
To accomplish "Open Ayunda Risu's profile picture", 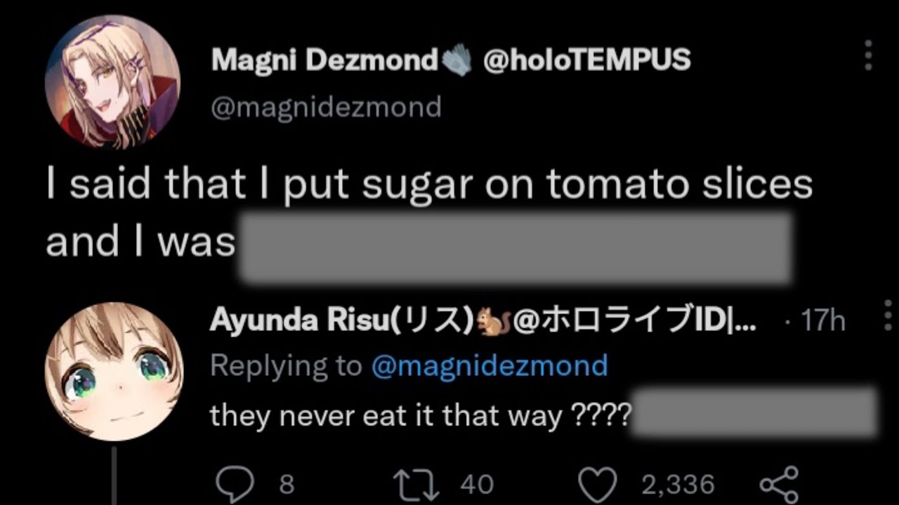I will click(114, 371).
